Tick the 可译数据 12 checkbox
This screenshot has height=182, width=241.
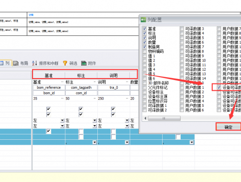tap(182, 69)
